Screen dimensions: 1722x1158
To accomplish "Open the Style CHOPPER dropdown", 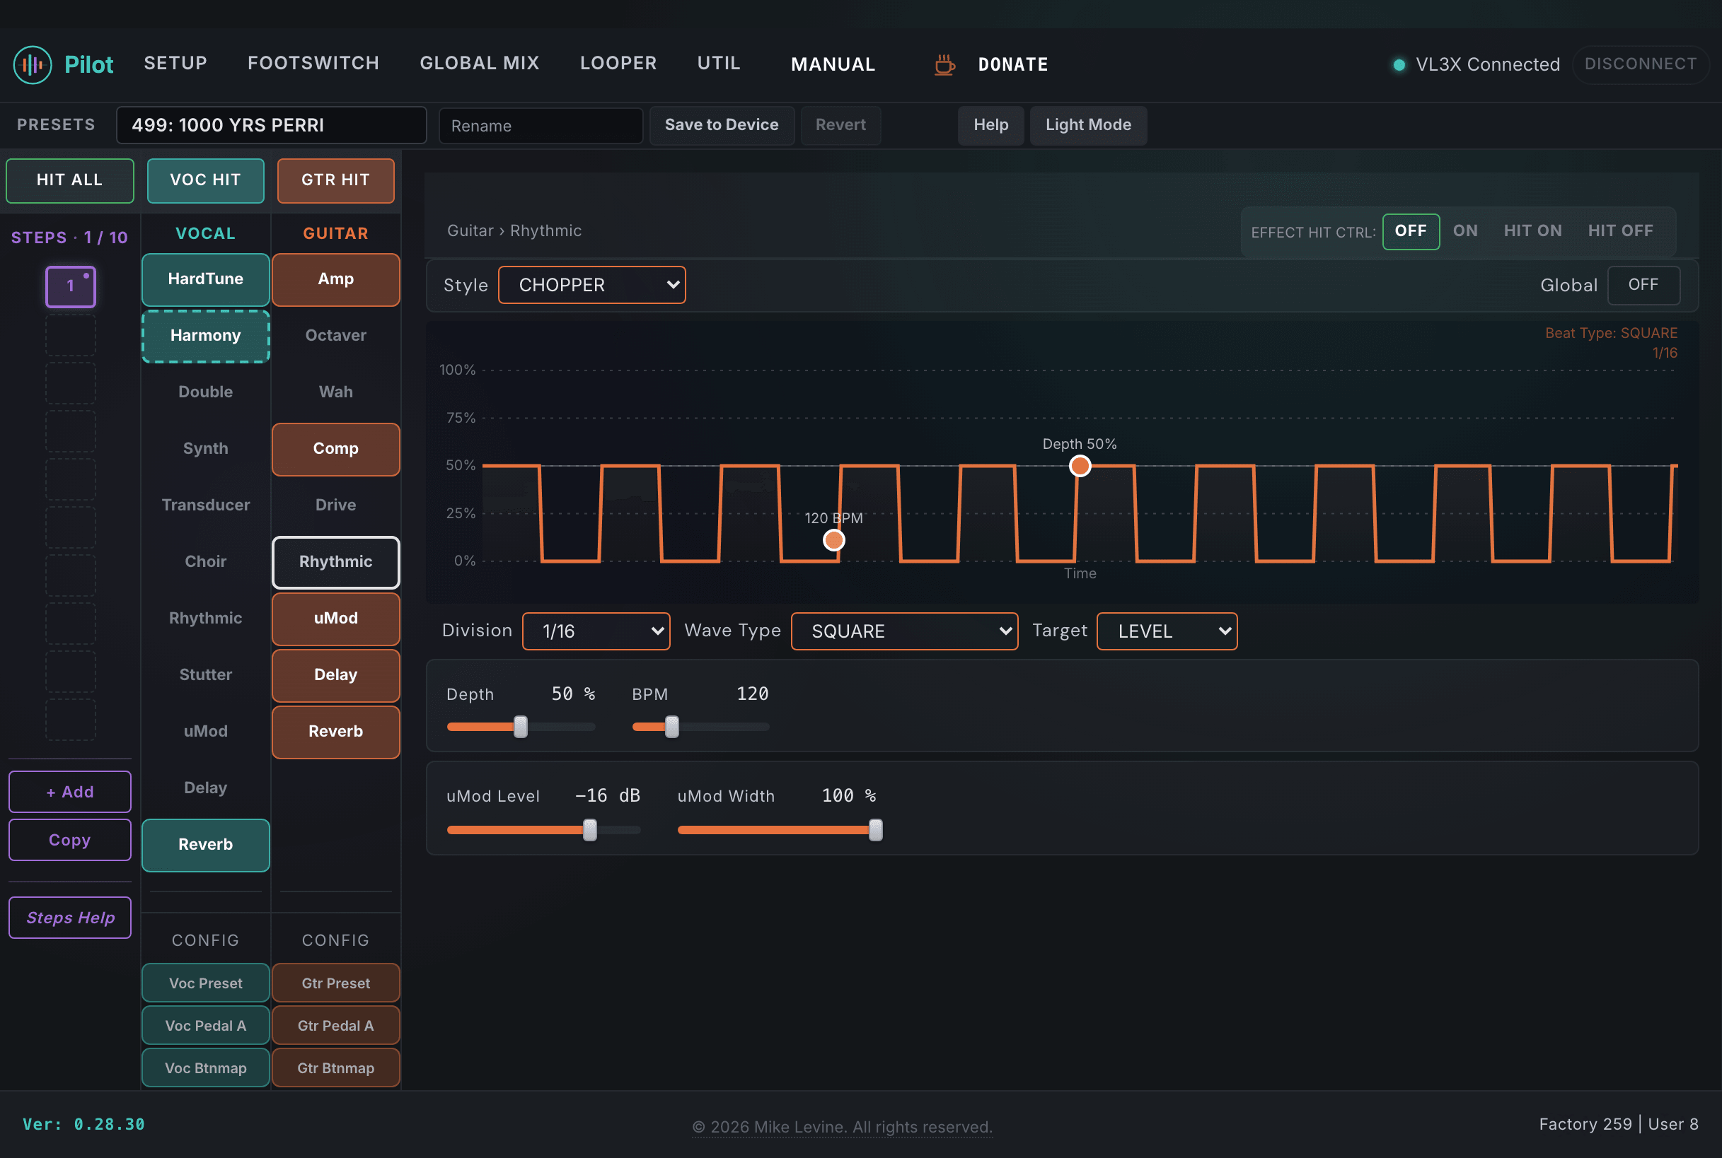I will click(x=592, y=285).
